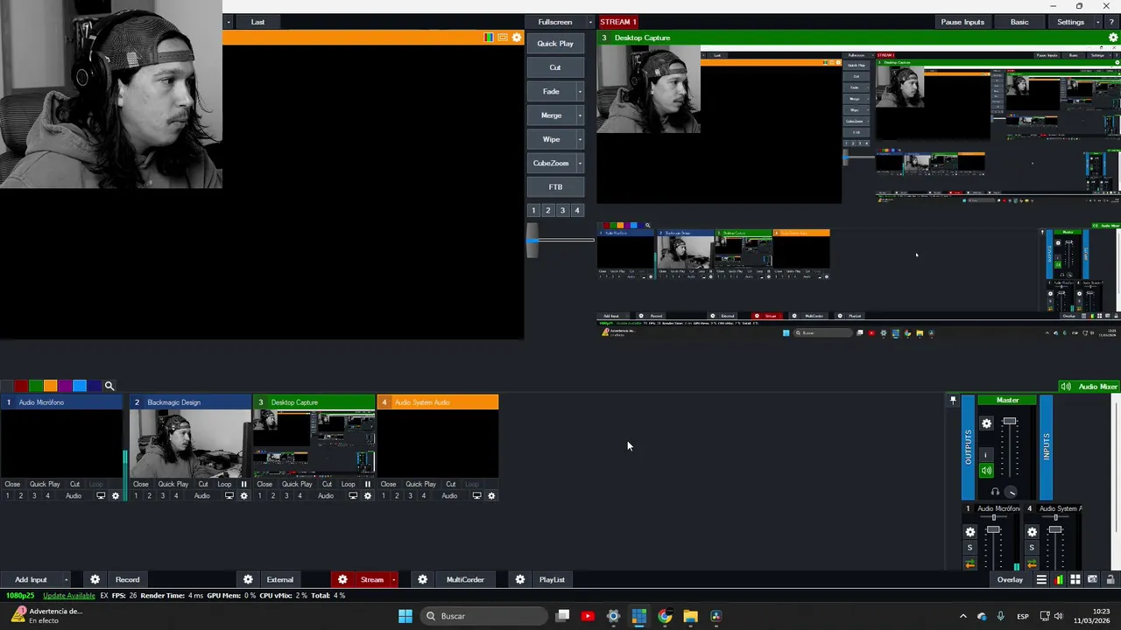Open Master audio settings gear

986,423
